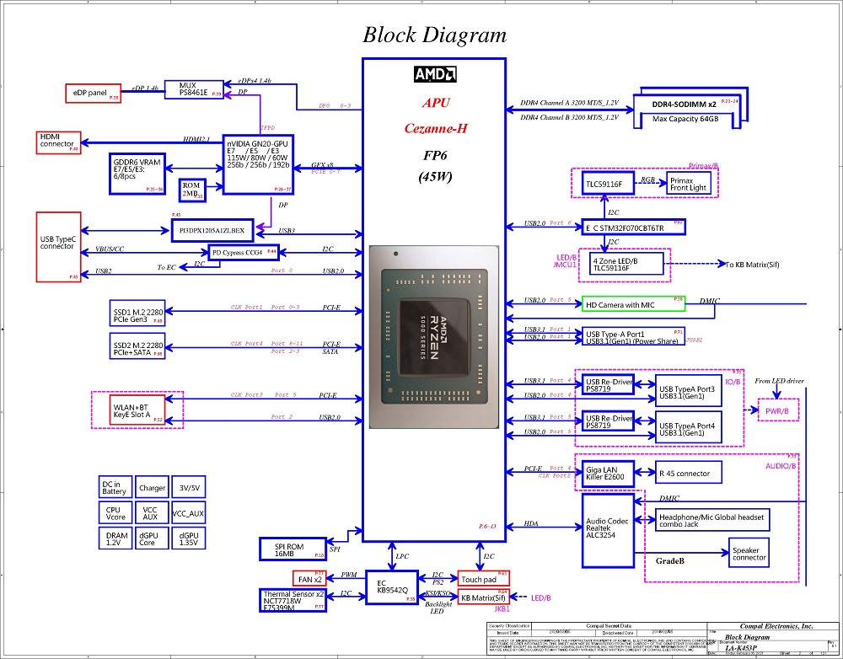Select the Touch pad block

click(483, 578)
